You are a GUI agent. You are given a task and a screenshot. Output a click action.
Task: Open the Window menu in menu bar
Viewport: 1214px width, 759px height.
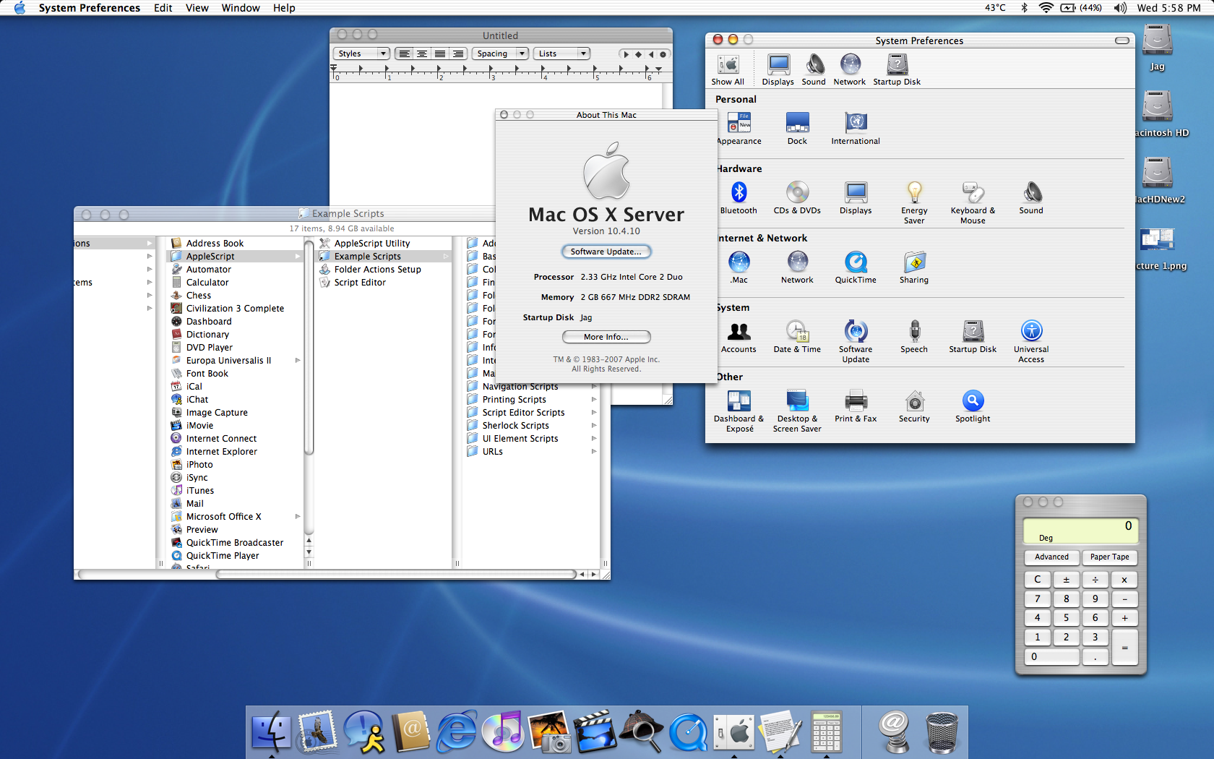tap(240, 8)
